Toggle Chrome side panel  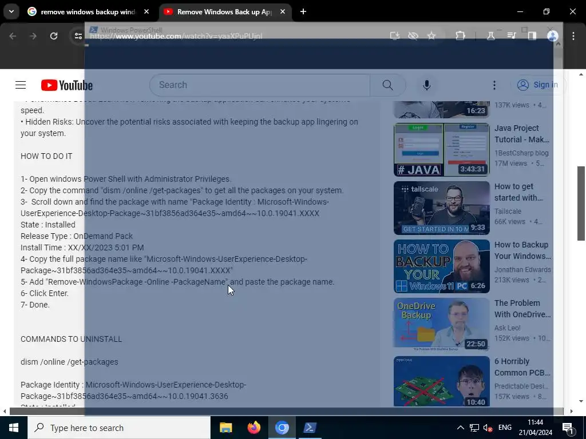(x=532, y=36)
